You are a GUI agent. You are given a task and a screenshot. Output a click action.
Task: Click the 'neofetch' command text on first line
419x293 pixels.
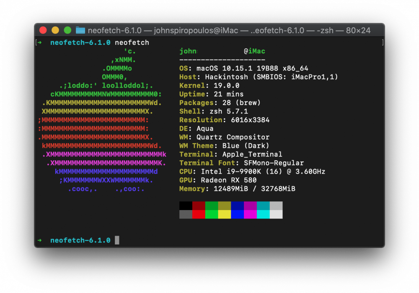coord(132,43)
